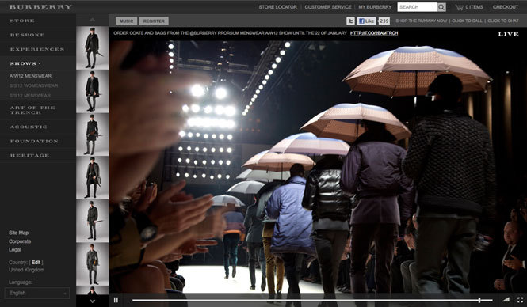Select A/W12 Menswear show
Screen dimensions: 527x307
click(x=31, y=76)
